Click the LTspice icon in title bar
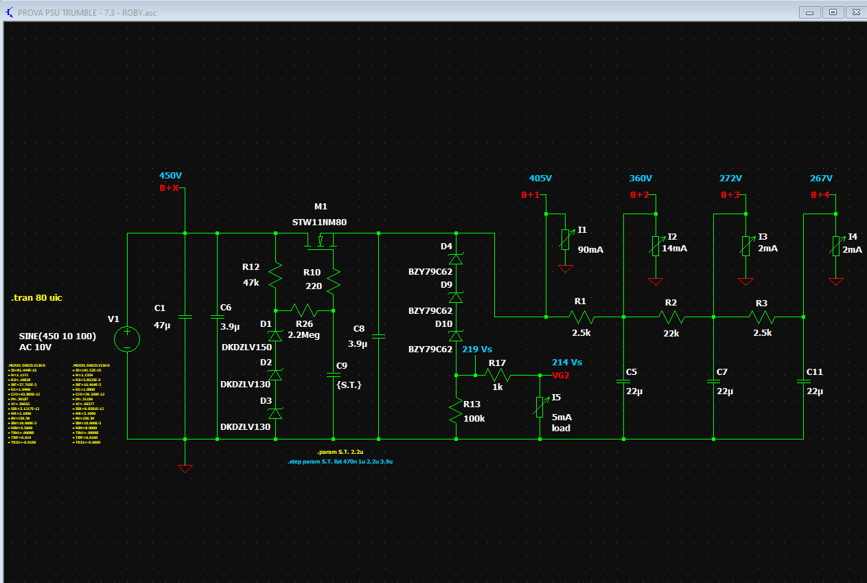 [x=9, y=12]
